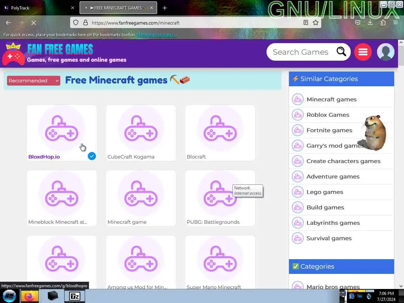The width and height of the screenshot is (404, 303).
Task: Open the Super Mario Minecraft card
Action: pos(220,262)
